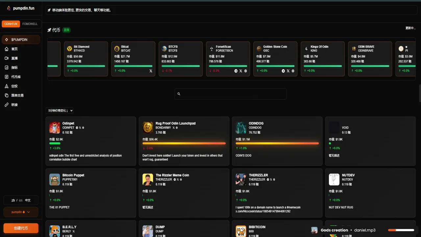This screenshot has width=421, height=237.
Task: Open Golden Stone Coin's website globe
Action: pyautogui.click(x=293, y=71)
